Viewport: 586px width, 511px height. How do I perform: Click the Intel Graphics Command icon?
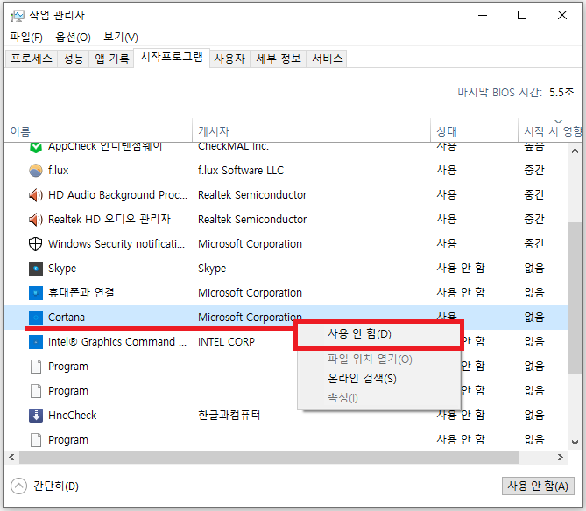point(36,342)
